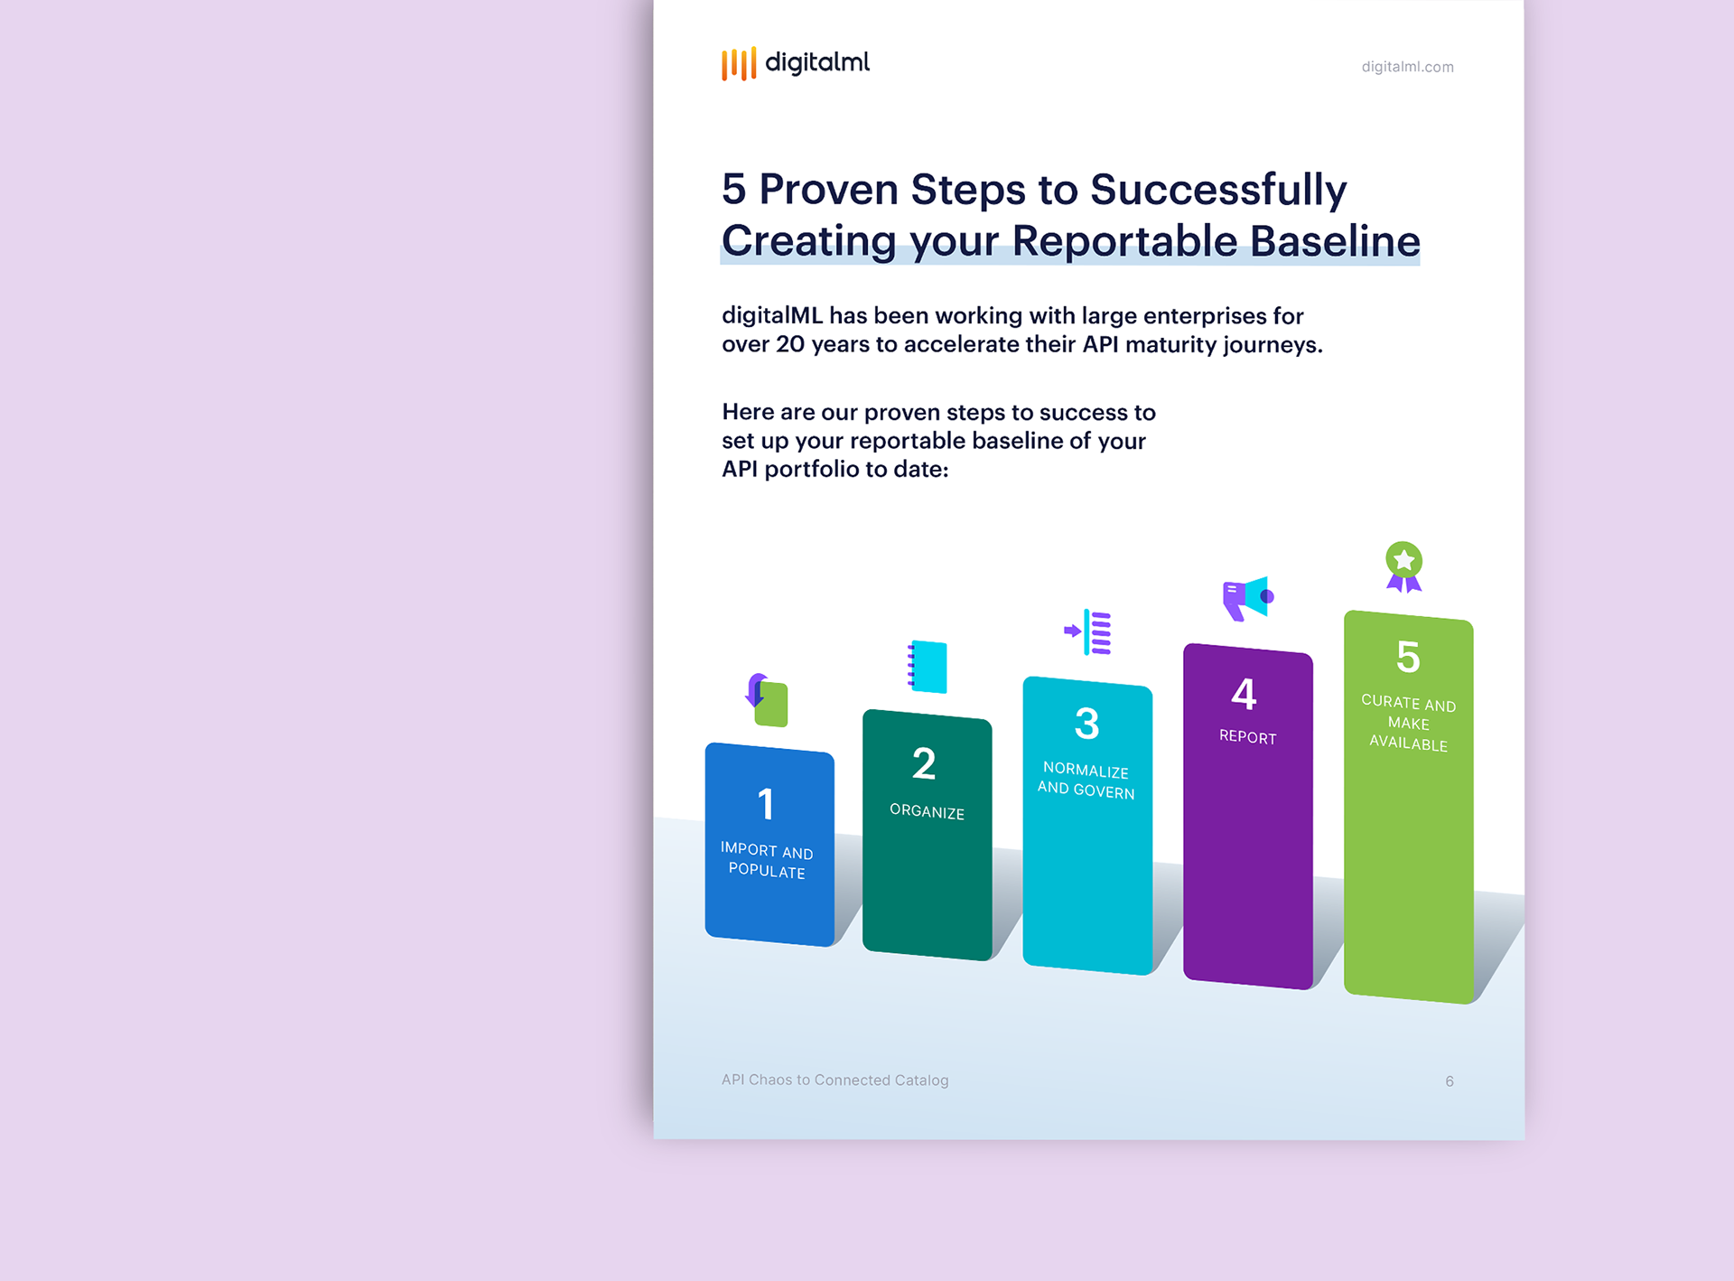Click the number 5 on green bar
This screenshot has width=1734, height=1281.
tap(1409, 657)
